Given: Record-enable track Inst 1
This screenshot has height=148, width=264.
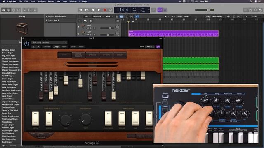Looking at the screenshot, I should (x=94, y=28).
